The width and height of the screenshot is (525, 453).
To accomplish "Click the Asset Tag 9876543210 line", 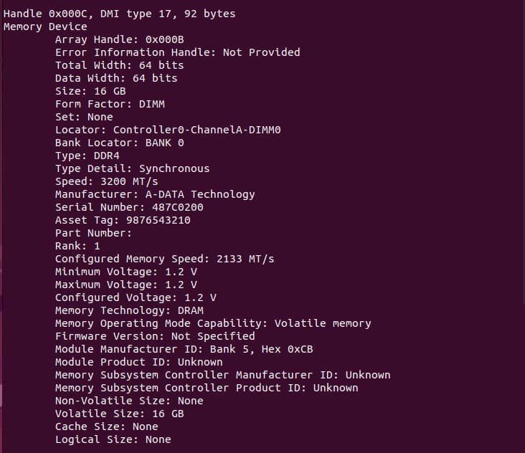I will click(123, 220).
